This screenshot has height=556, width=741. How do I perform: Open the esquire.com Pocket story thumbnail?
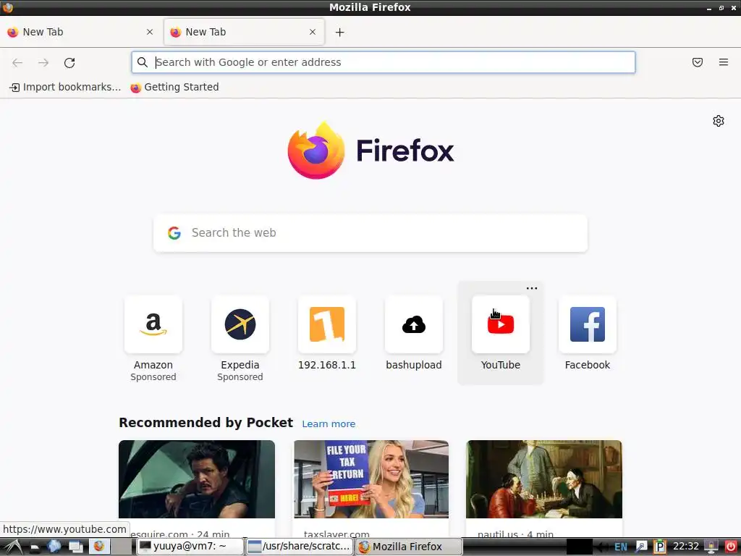click(x=197, y=479)
